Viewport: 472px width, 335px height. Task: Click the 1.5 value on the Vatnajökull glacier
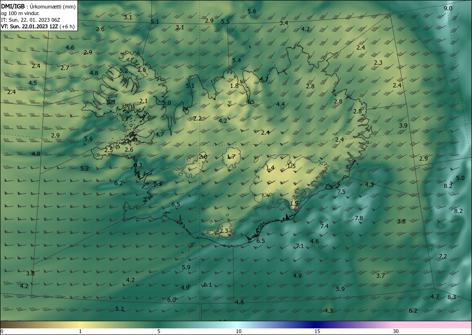coord(291,166)
